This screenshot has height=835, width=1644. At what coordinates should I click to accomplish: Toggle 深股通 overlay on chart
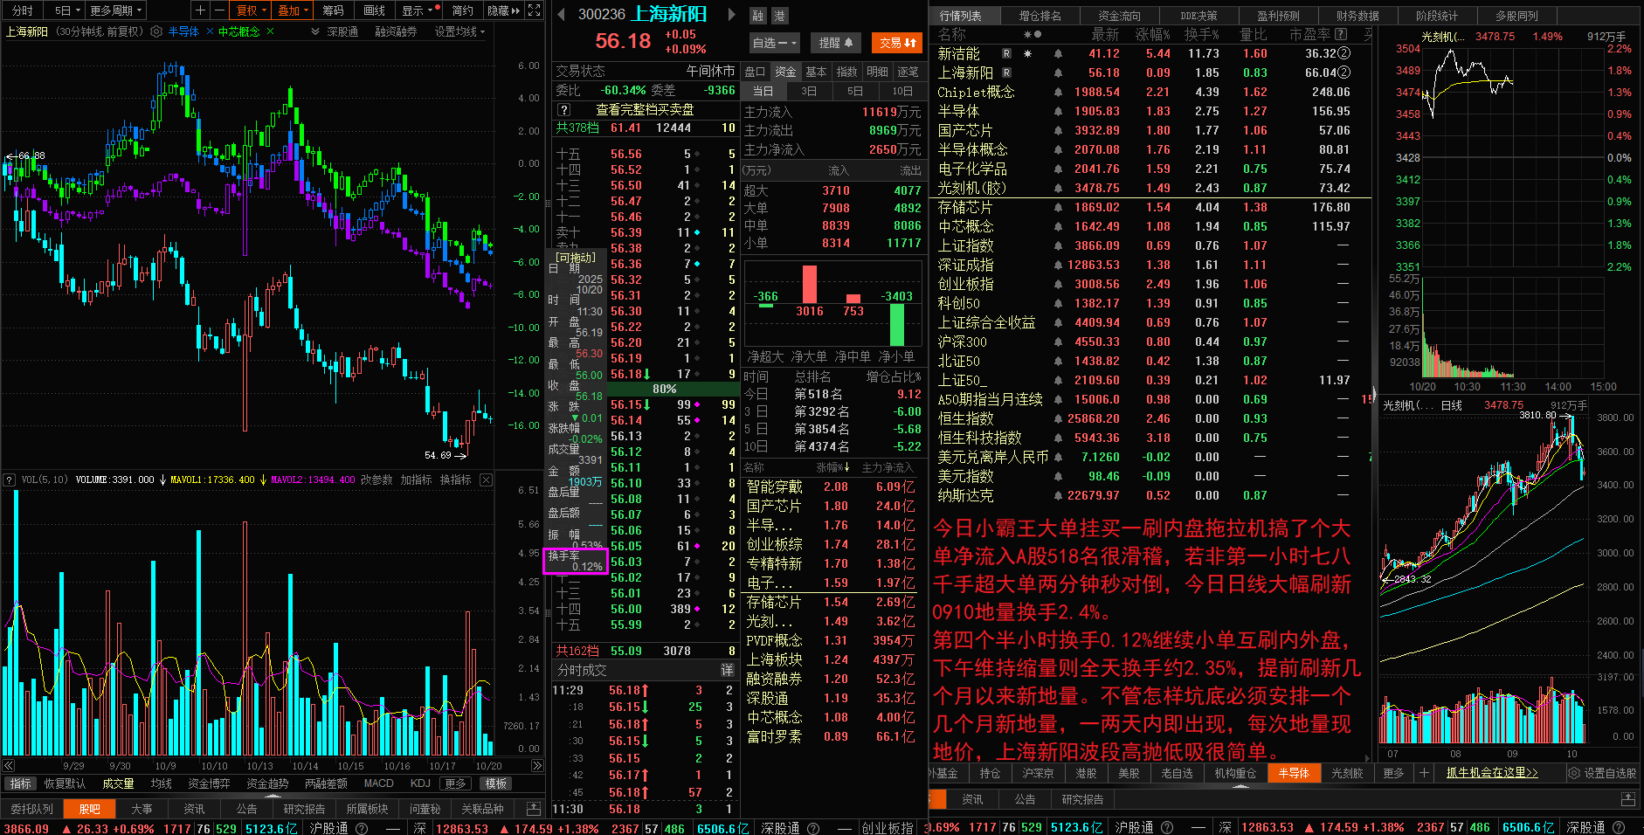coord(342,31)
